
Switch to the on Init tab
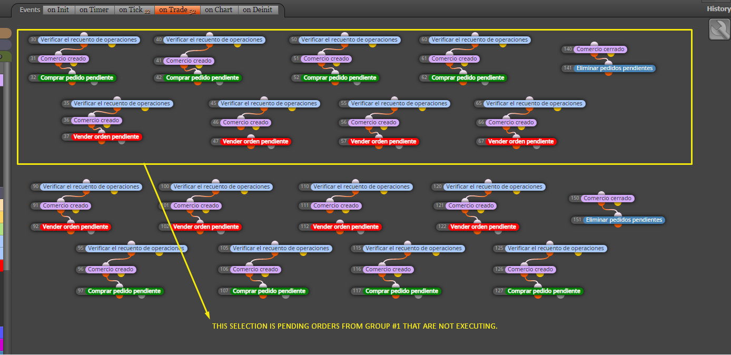pos(58,9)
